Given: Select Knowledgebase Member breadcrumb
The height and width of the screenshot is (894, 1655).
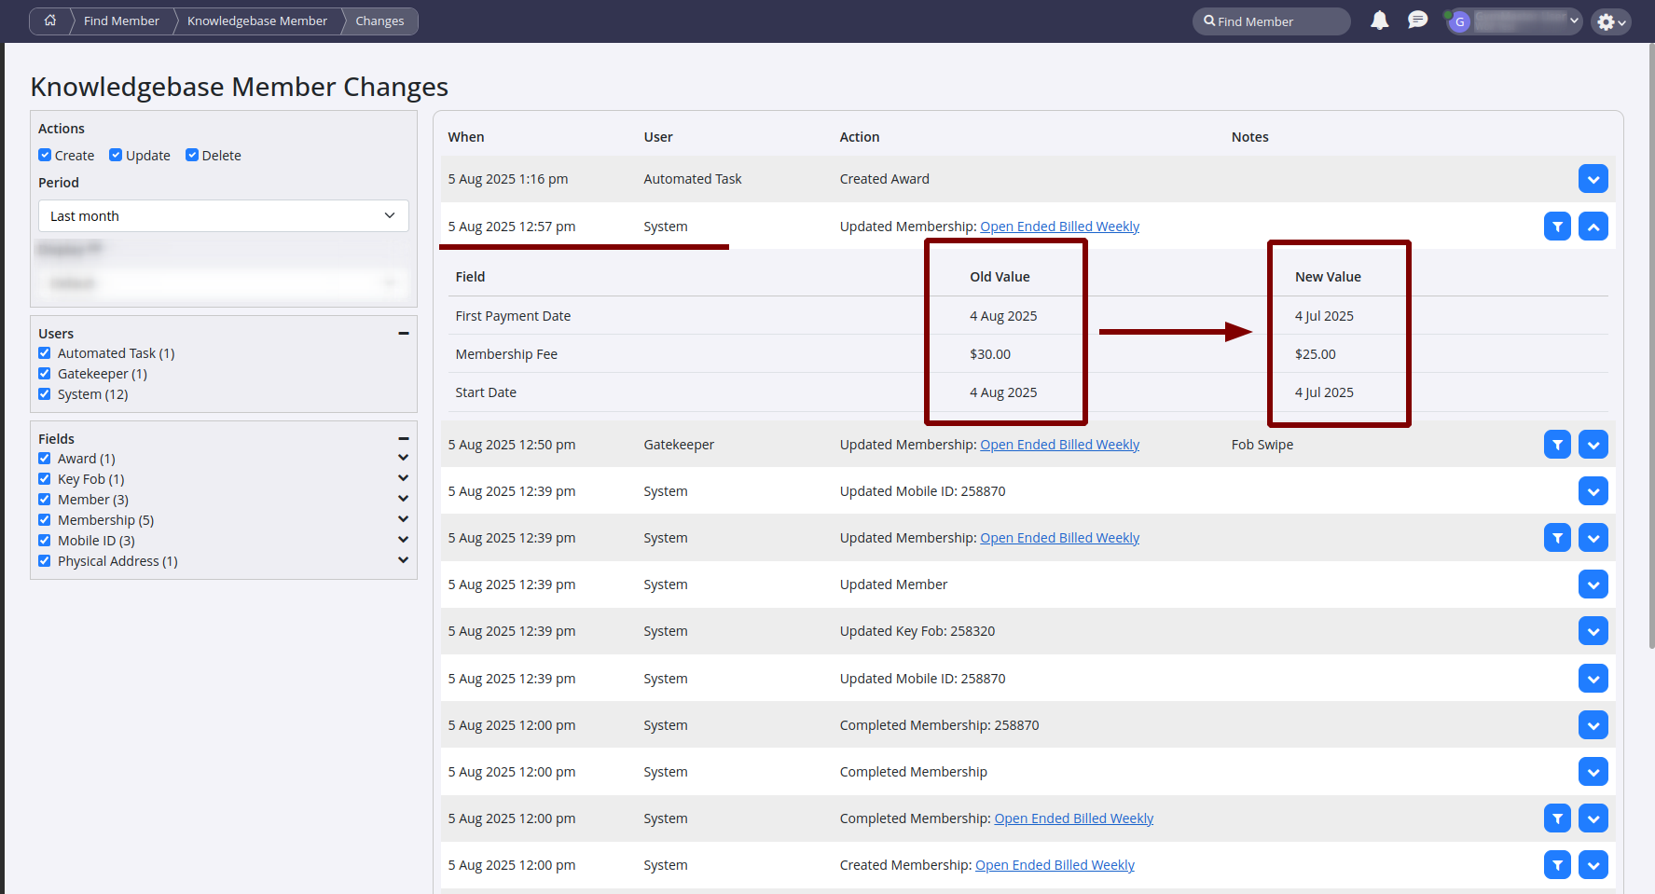Looking at the screenshot, I should [x=256, y=21].
